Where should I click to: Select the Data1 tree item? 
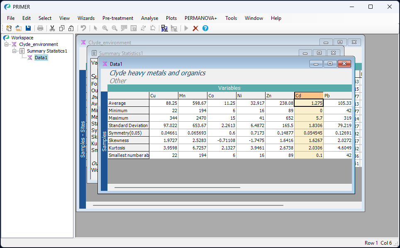click(x=41, y=58)
